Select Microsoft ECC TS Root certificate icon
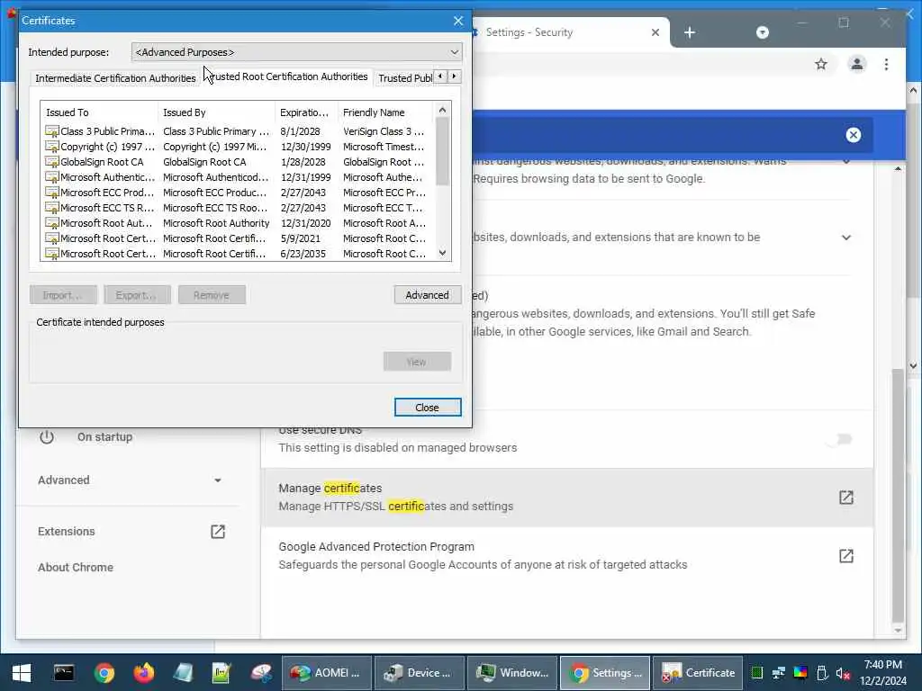Image resolution: width=922 pixels, height=691 pixels. click(x=51, y=208)
